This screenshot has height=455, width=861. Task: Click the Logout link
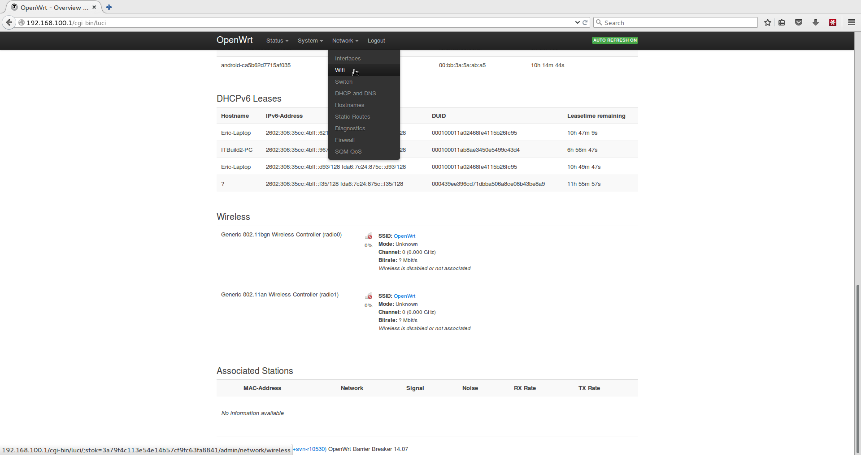tap(376, 41)
